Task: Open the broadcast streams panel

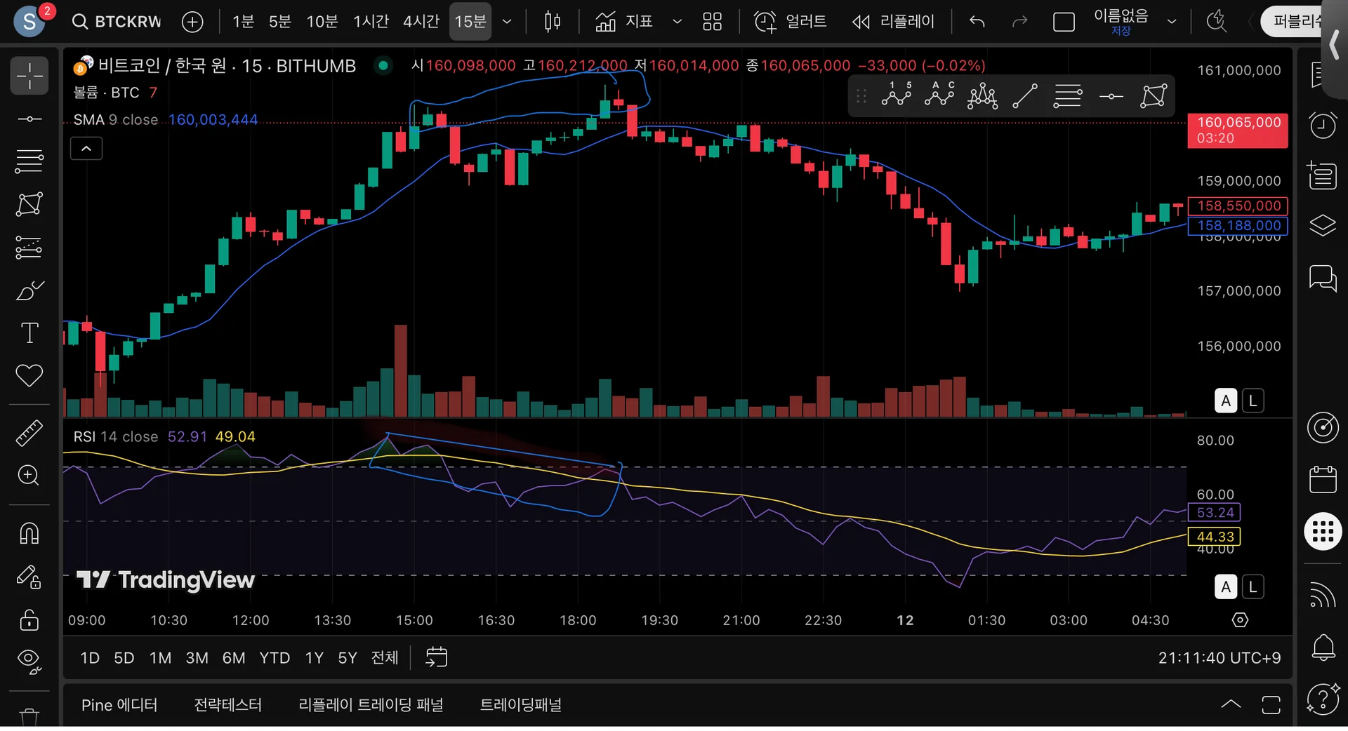Action: (x=1323, y=594)
